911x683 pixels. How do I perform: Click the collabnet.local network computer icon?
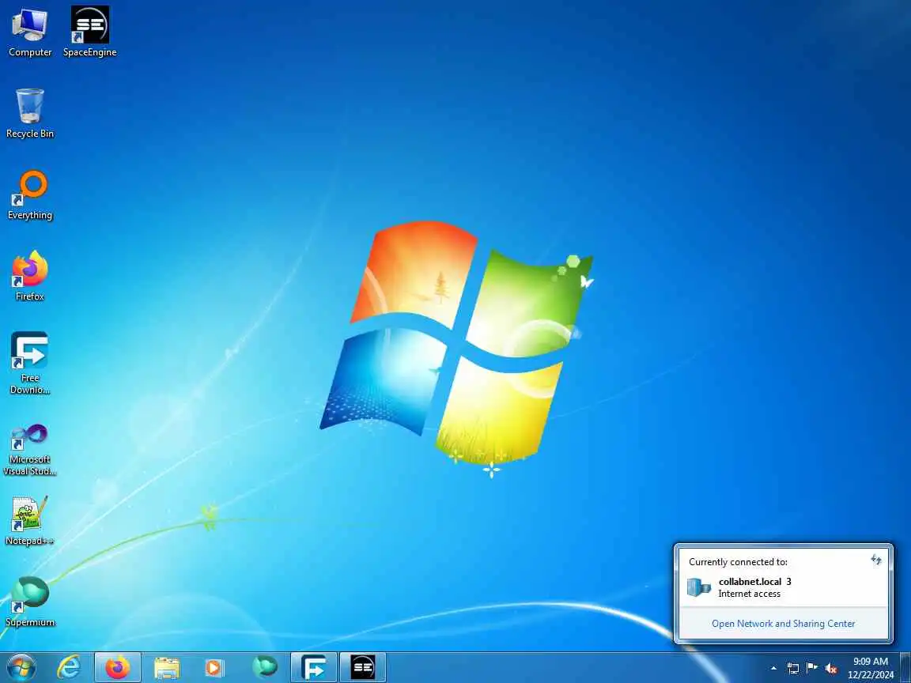[699, 587]
